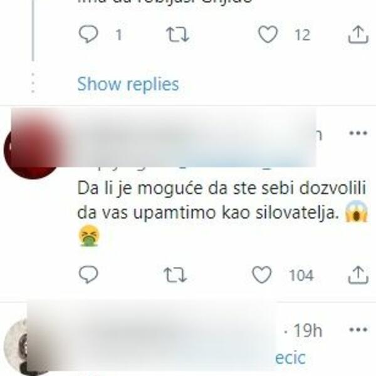The image size is (376, 376).
Task: View the 12 likes count
Action: coord(303,35)
